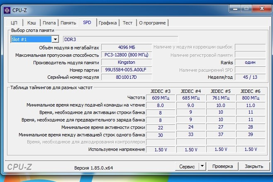Click the 28 minimum row active time cell

pos(251,127)
